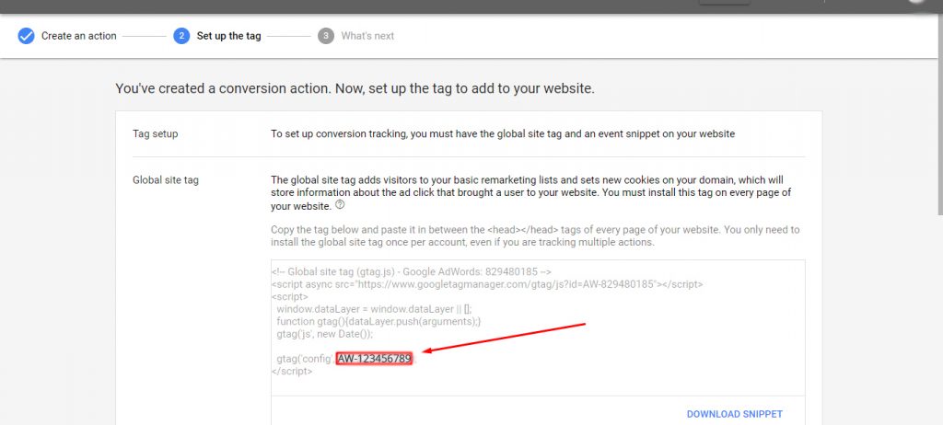Click the DOWNLOAD SNIPPET button

(734, 414)
